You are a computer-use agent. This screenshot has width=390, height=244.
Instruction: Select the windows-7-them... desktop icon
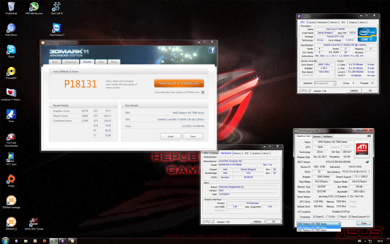click(x=11, y=95)
